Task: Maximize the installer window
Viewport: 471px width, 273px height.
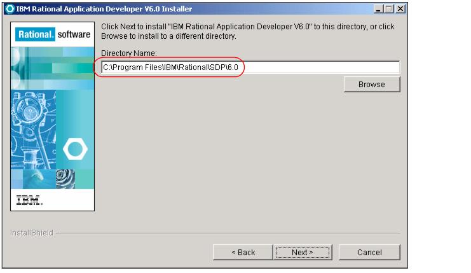Action: [x=389, y=9]
